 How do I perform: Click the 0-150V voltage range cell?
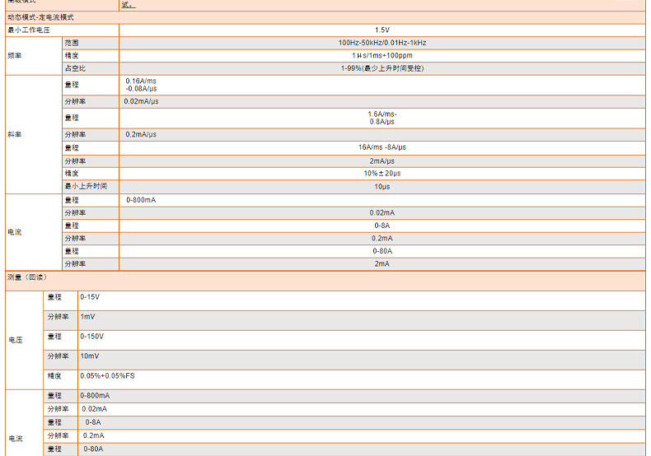(x=91, y=336)
